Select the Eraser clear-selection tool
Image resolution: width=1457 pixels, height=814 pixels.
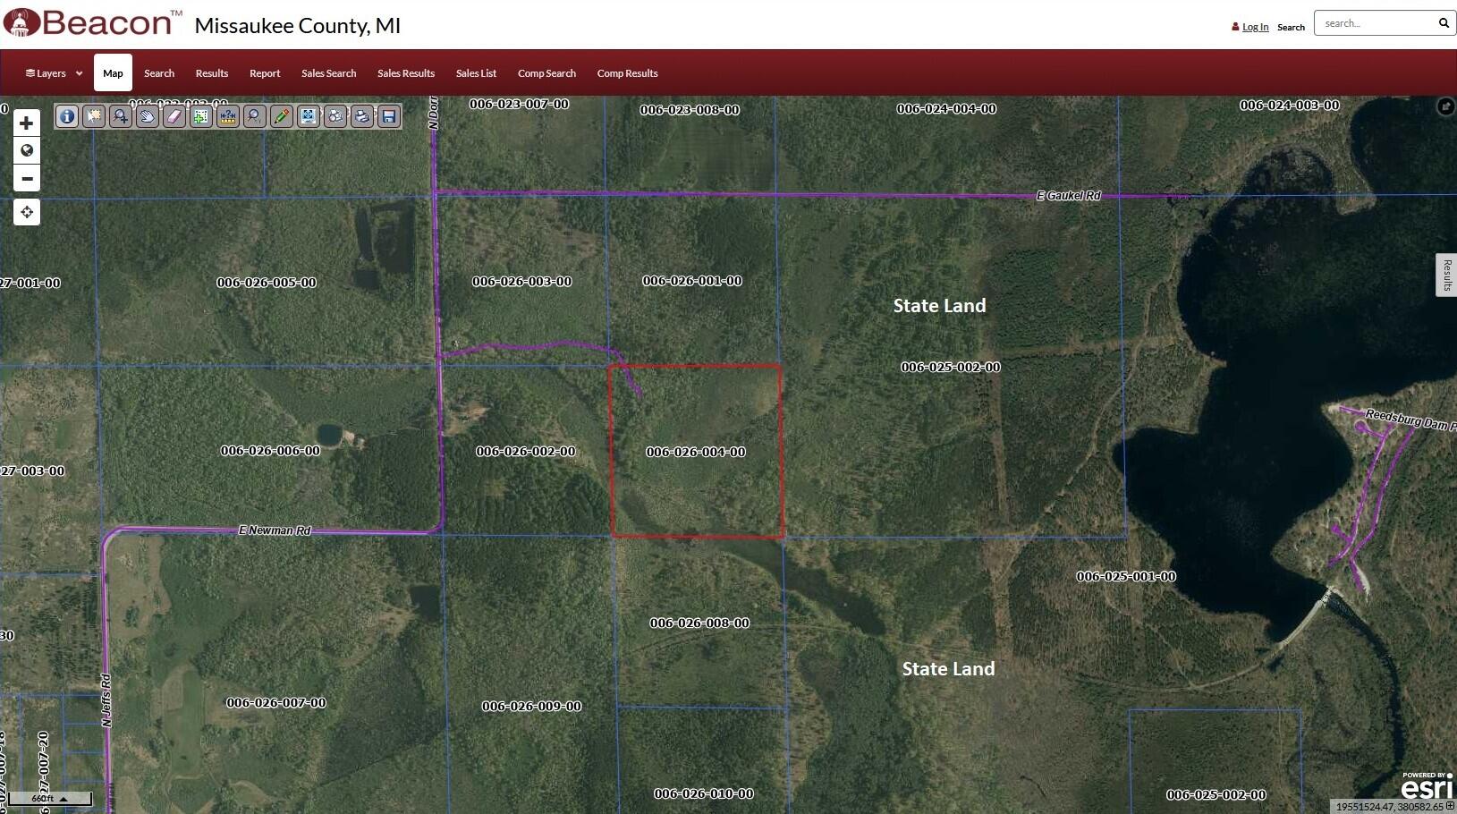[x=174, y=116]
